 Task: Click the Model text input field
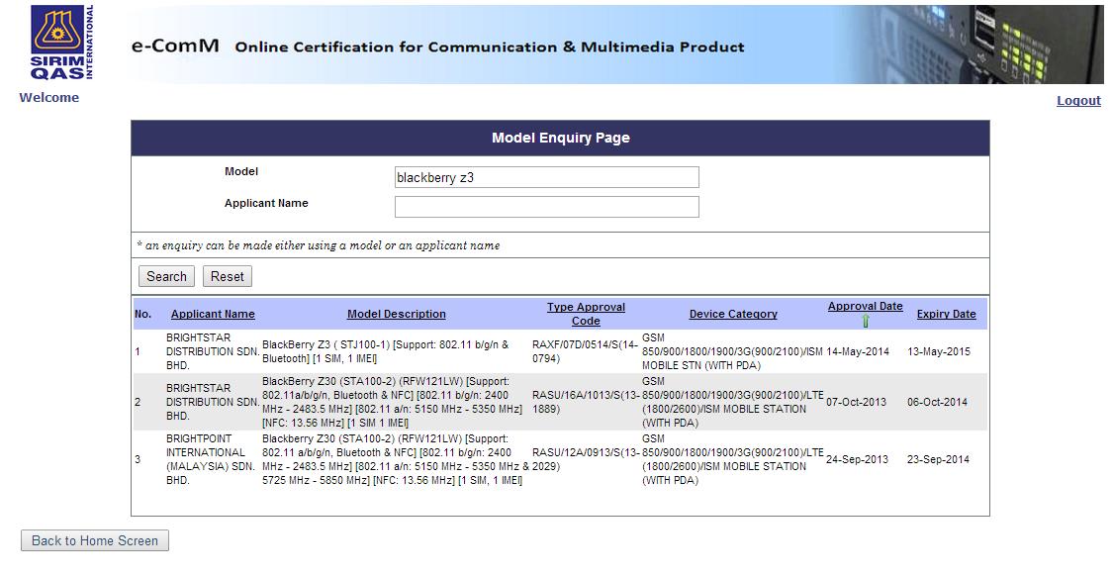click(546, 178)
